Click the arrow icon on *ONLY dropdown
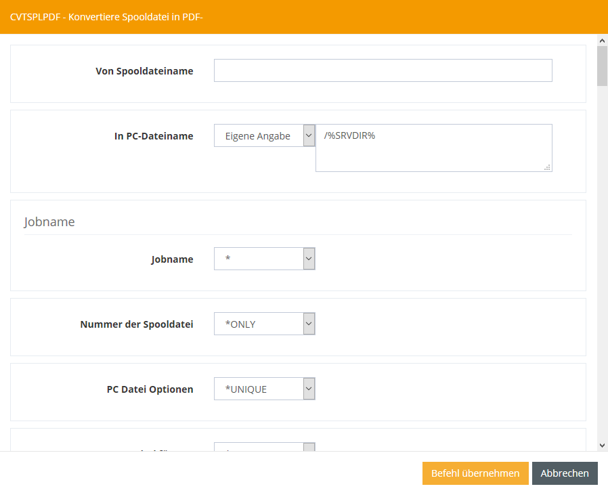The image size is (608, 495). pyautogui.click(x=309, y=324)
